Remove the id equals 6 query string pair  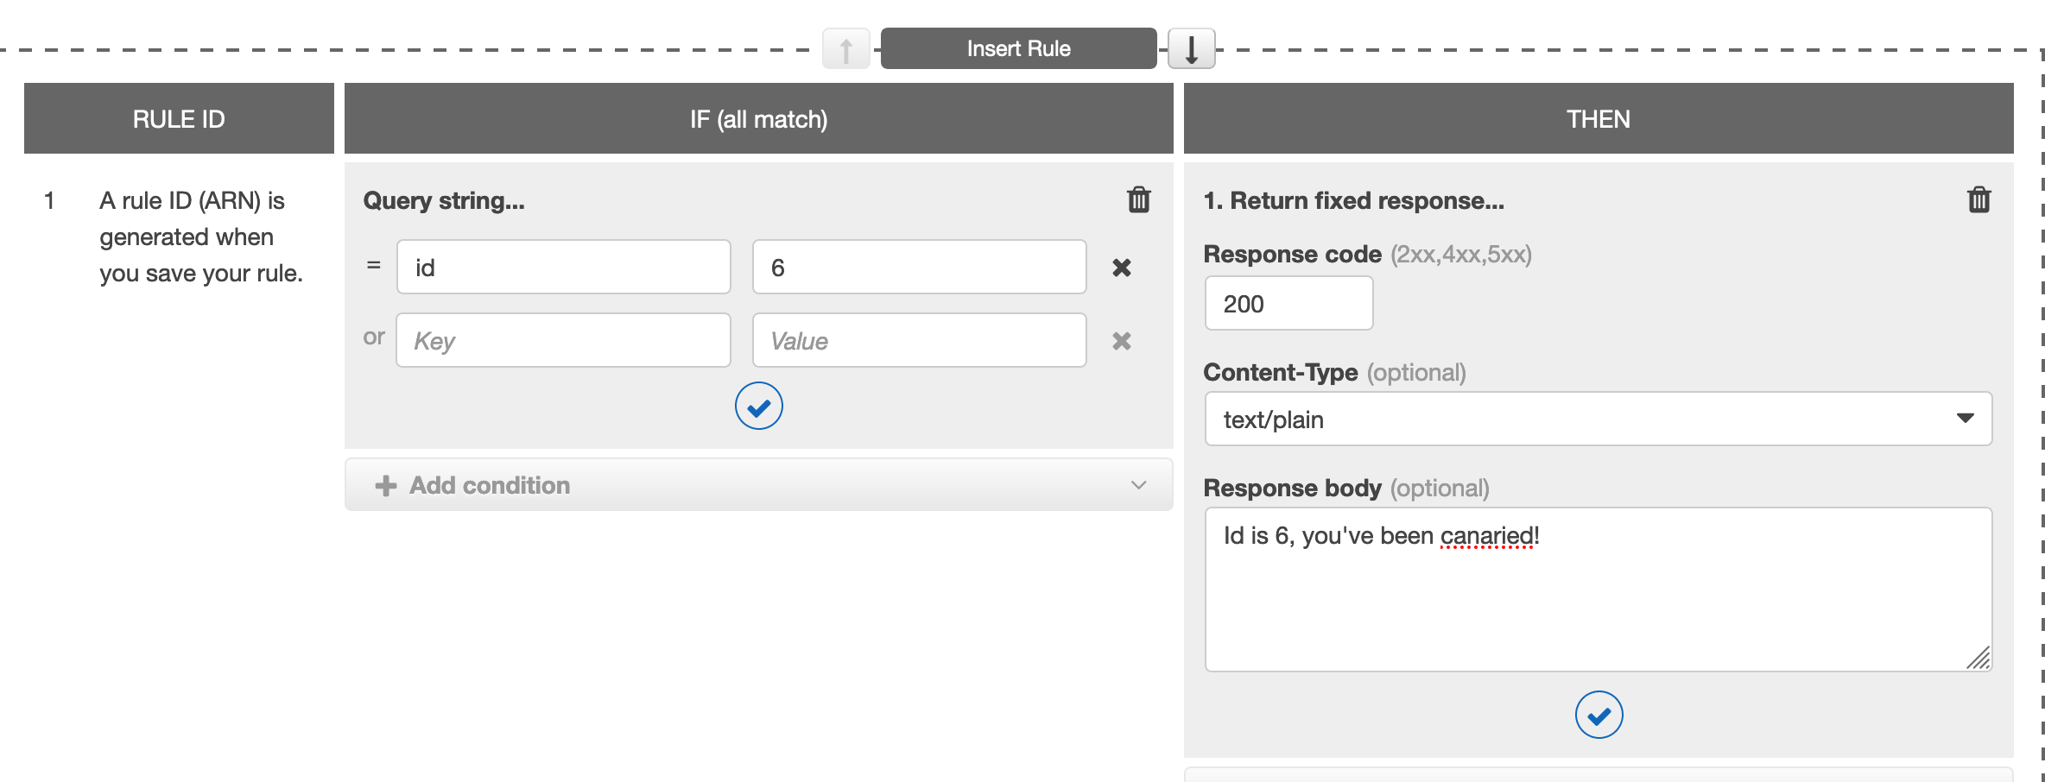pyautogui.click(x=1121, y=268)
